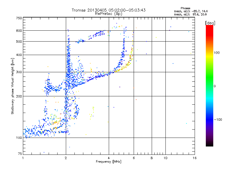Click the '[deg]' colorbar label
Viewport: 229px width, 172px height.
click(210, 23)
